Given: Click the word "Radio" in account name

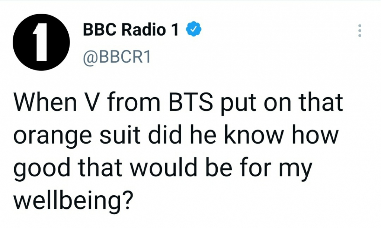Looking at the screenshot, I should coord(144,30).
